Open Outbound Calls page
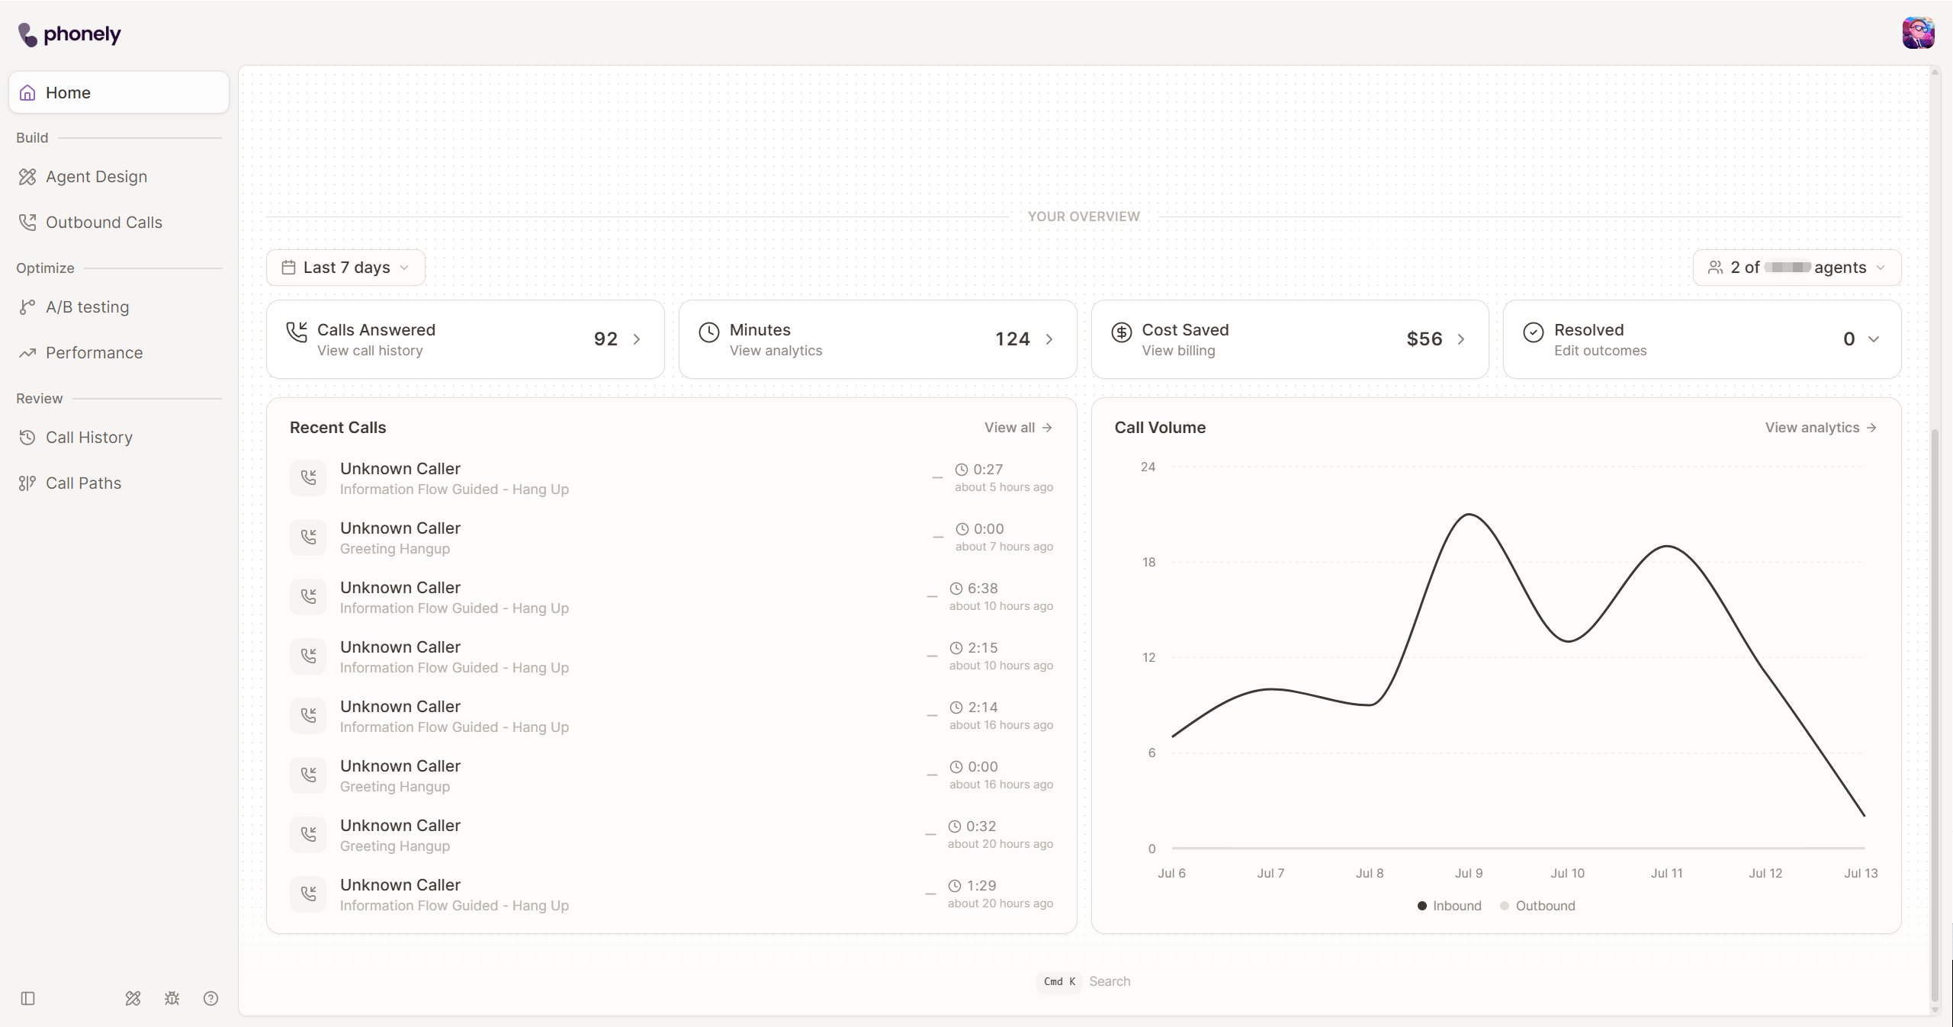The image size is (1953, 1027). (119, 222)
